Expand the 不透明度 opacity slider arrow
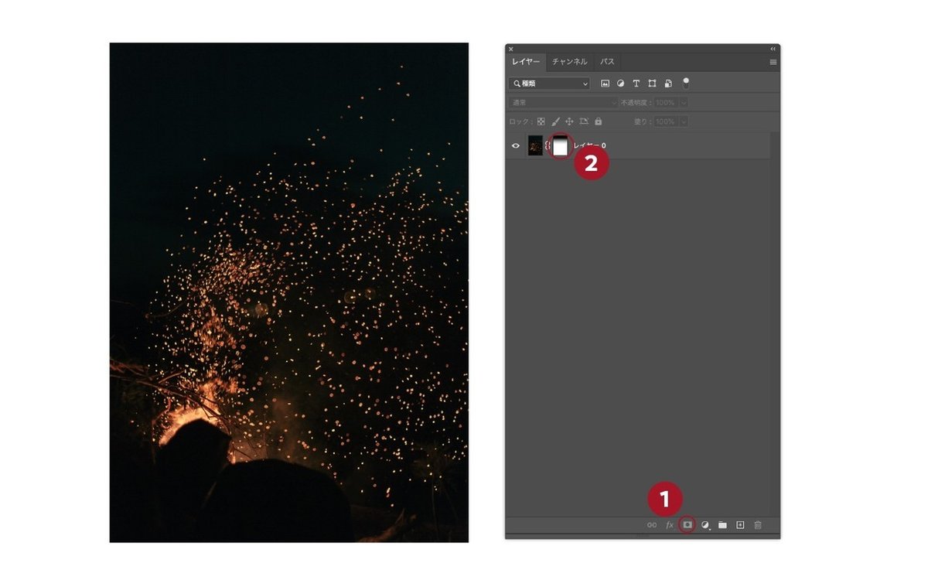928x580 pixels. point(684,103)
